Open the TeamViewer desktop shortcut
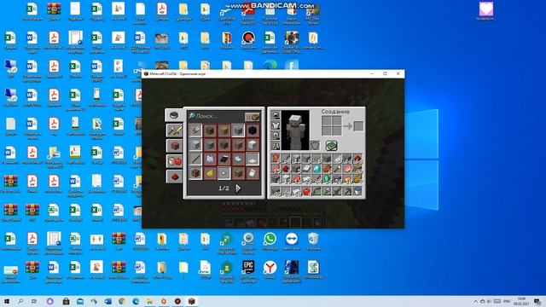This screenshot has height=307, width=546. (292, 241)
